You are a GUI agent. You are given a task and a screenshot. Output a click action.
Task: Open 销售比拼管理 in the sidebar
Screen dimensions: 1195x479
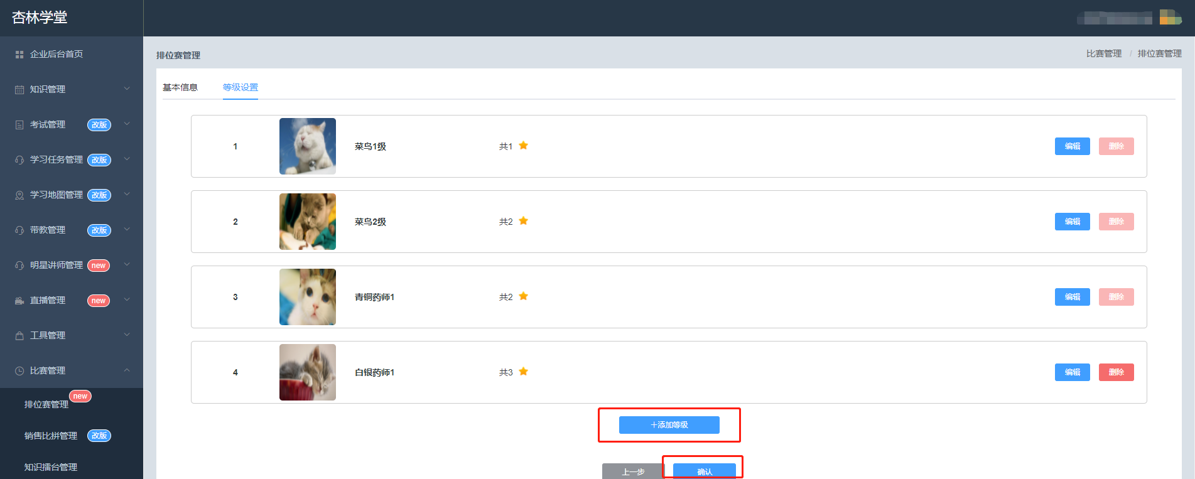(x=51, y=436)
